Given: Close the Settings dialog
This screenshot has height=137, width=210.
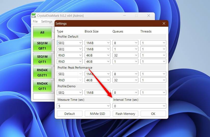Looking at the screenshot, I should coord(164,23).
